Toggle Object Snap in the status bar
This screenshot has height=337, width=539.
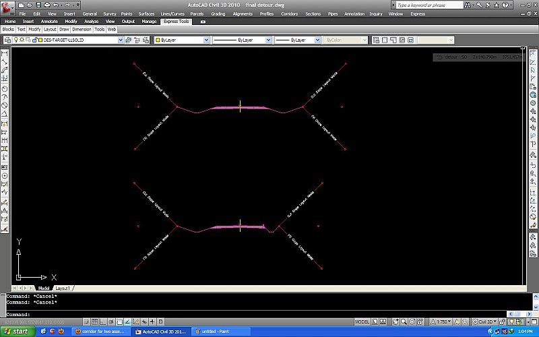click(119, 322)
